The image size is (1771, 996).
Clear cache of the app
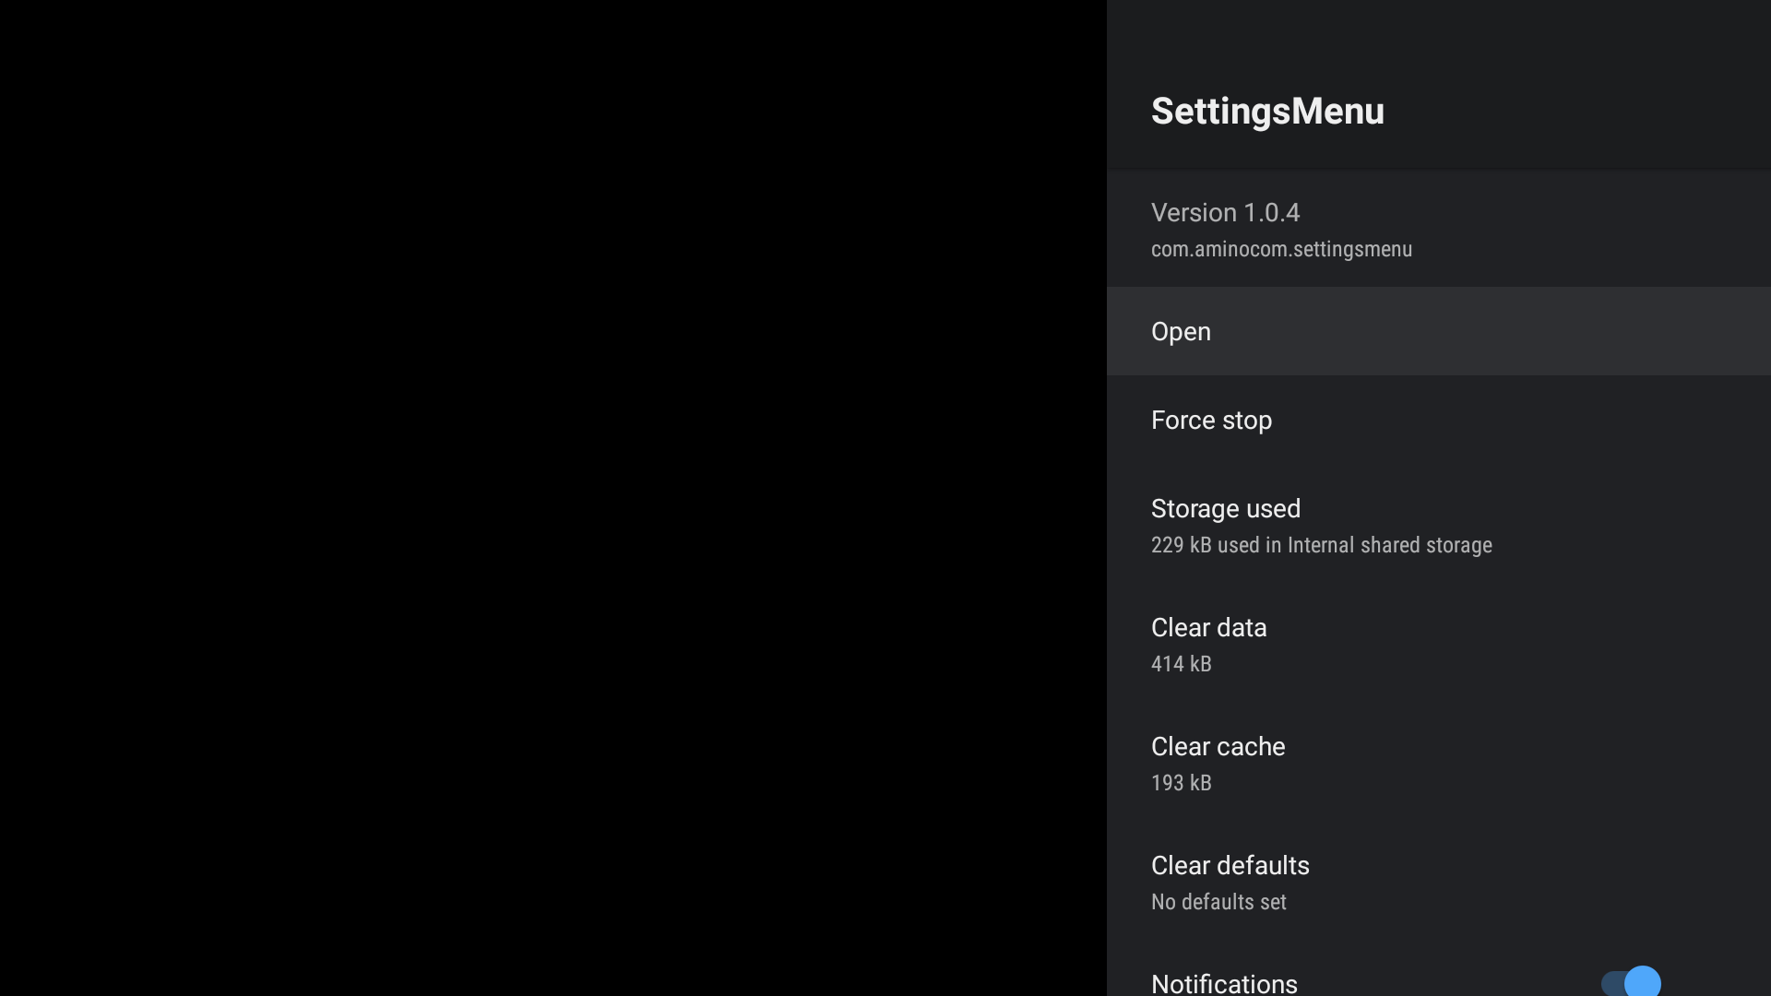[1439, 763]
